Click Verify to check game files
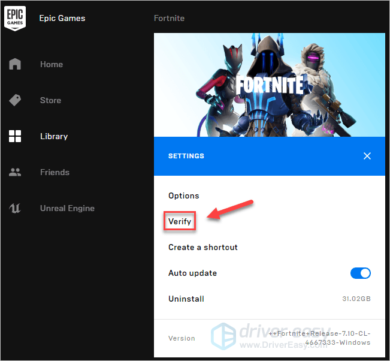Screen dimensions: 390x361 tap(180, 221)
